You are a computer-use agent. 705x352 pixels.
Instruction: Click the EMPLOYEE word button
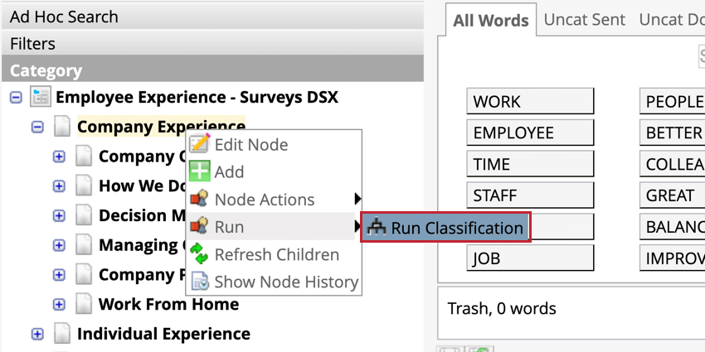pyautogui.click(x=530, y=133)
